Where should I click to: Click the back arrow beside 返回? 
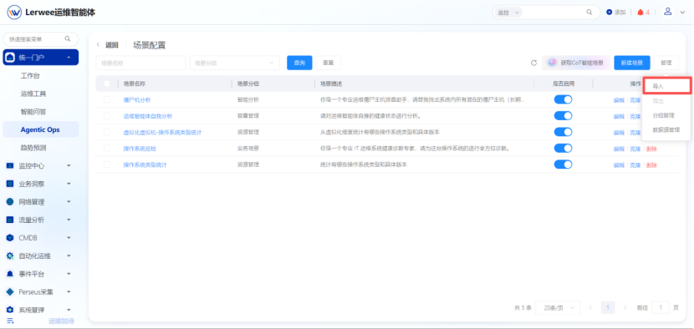[99, 45]
